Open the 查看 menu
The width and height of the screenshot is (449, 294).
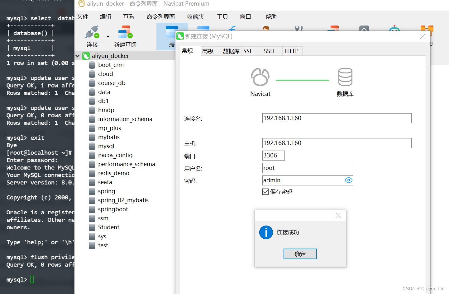[x=129, y=16]
